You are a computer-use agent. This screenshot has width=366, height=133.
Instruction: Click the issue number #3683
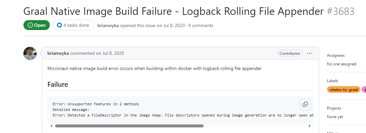coord(341,11)
